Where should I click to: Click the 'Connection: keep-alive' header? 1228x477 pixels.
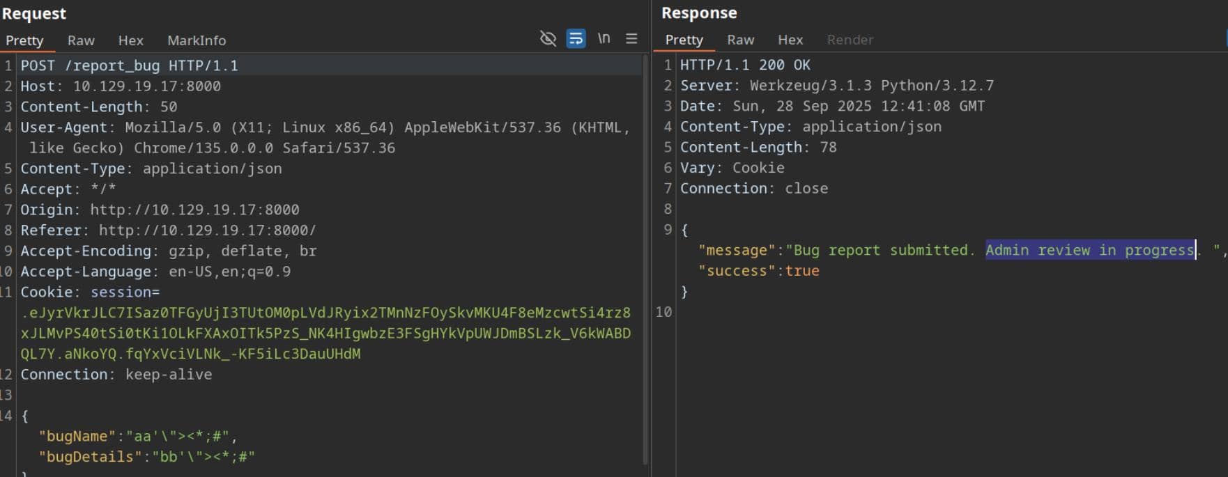point(116,375)
